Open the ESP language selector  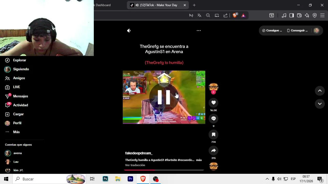293,179
